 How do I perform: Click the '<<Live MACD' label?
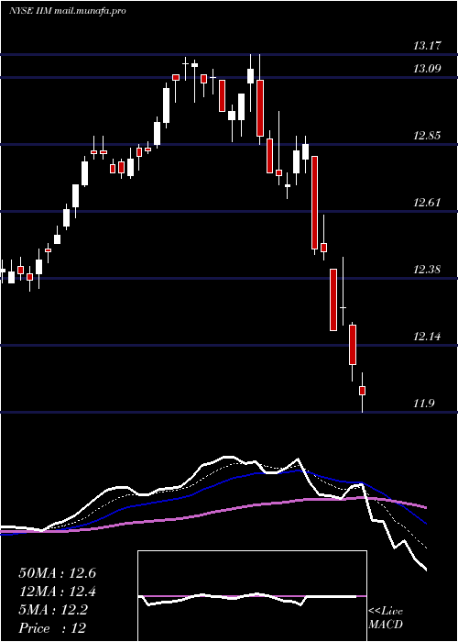tap(386, 618)
